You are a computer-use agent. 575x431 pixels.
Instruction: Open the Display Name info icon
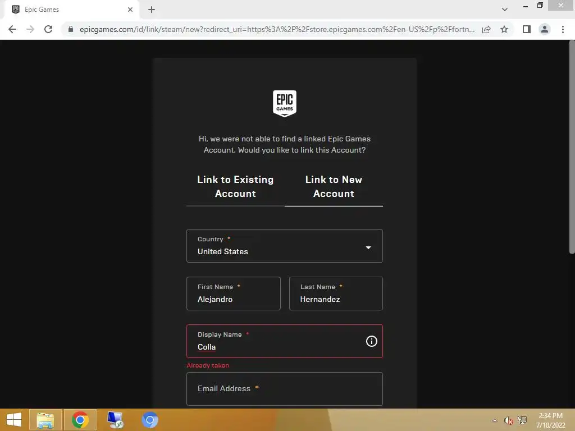pos(372,341)
